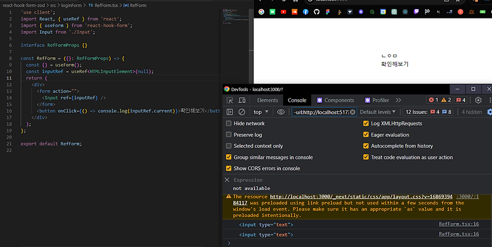The width and height of the screenshot is (492, 247).
Task: Open the layout.css resource link in warning
Action: (361, 196)
